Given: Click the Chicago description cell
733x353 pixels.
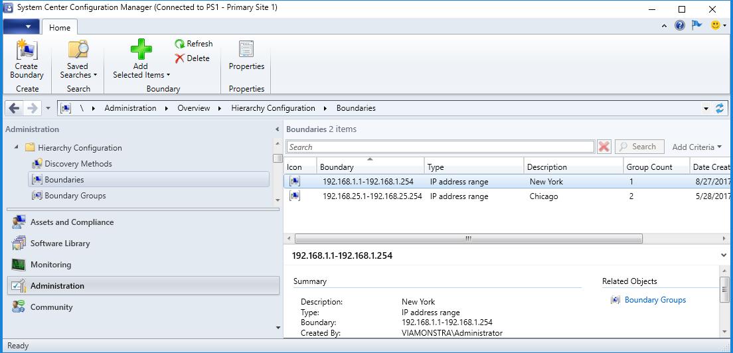Looking at the screenshot, I should [544, 196].
